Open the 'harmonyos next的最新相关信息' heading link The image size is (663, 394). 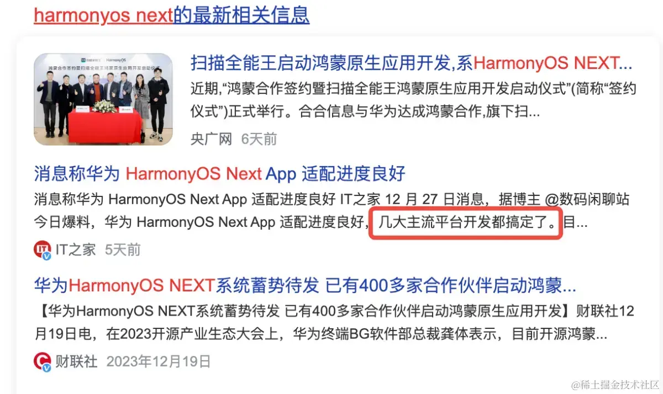click(x=171, y=15)
